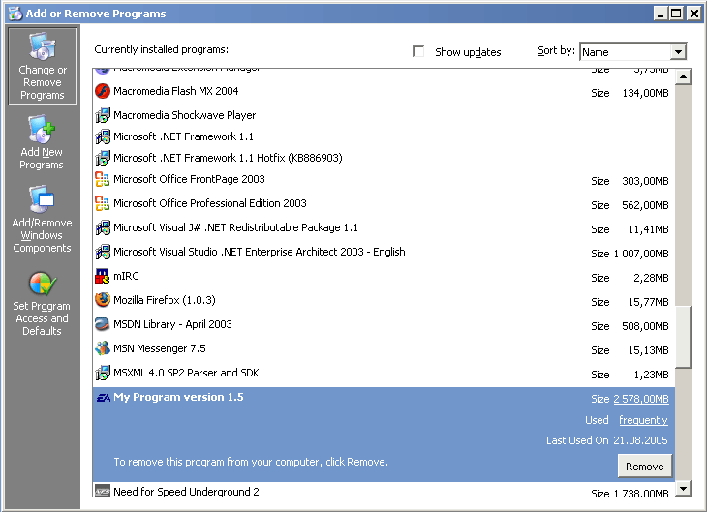Select MSXML 4.0 SP2 Parser and SDK
This screenshot has width=707, height=512.
tap(186, 373)
